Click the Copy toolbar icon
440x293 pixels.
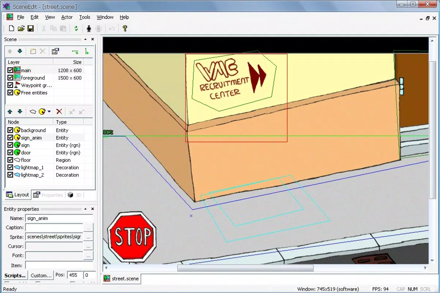[x=53, y=29]
